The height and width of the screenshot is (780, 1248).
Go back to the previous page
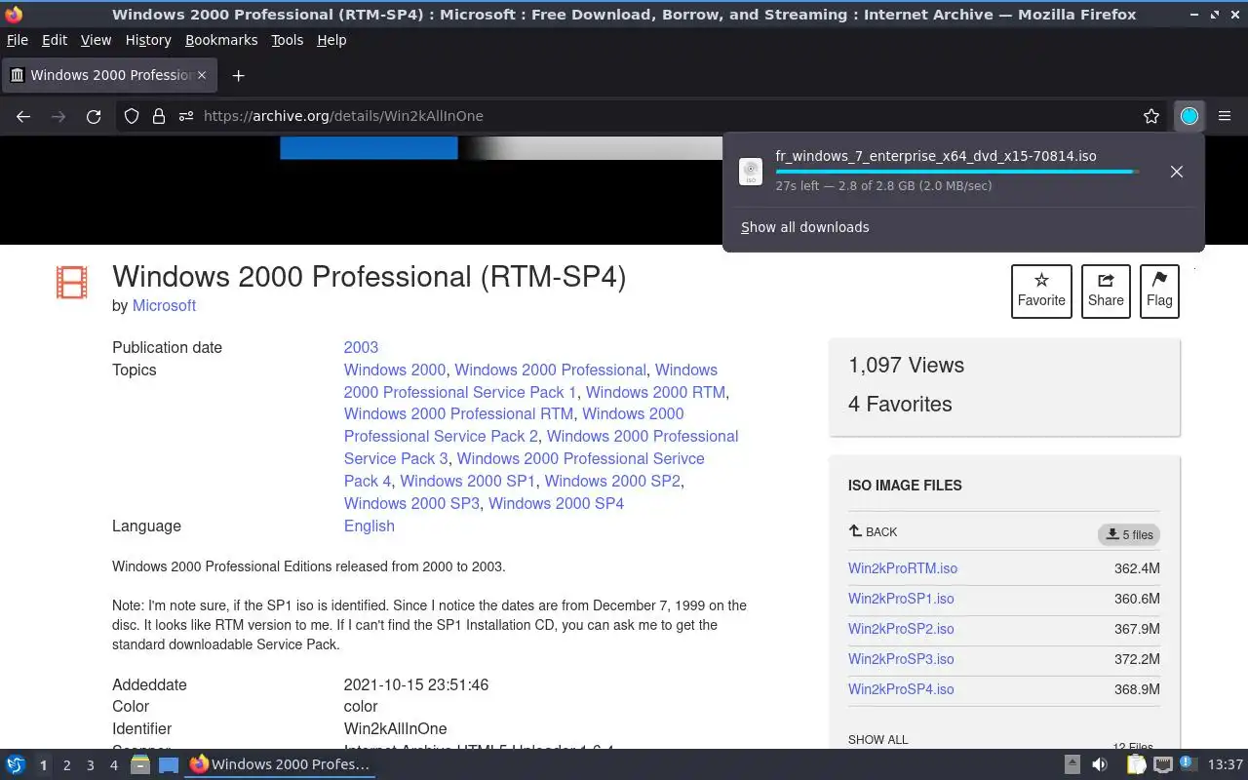coord(23,116)
